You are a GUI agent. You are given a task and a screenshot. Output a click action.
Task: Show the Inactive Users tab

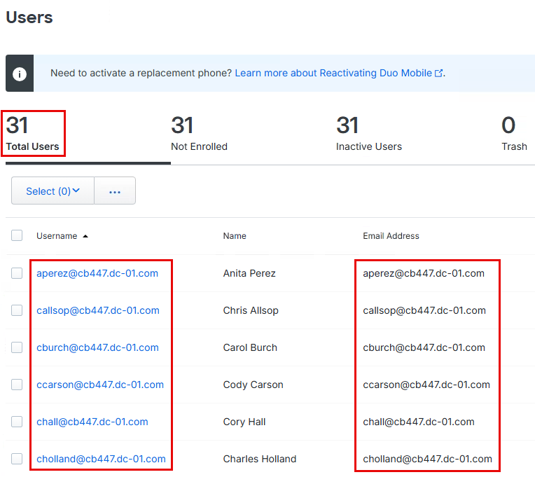(368, 134)
